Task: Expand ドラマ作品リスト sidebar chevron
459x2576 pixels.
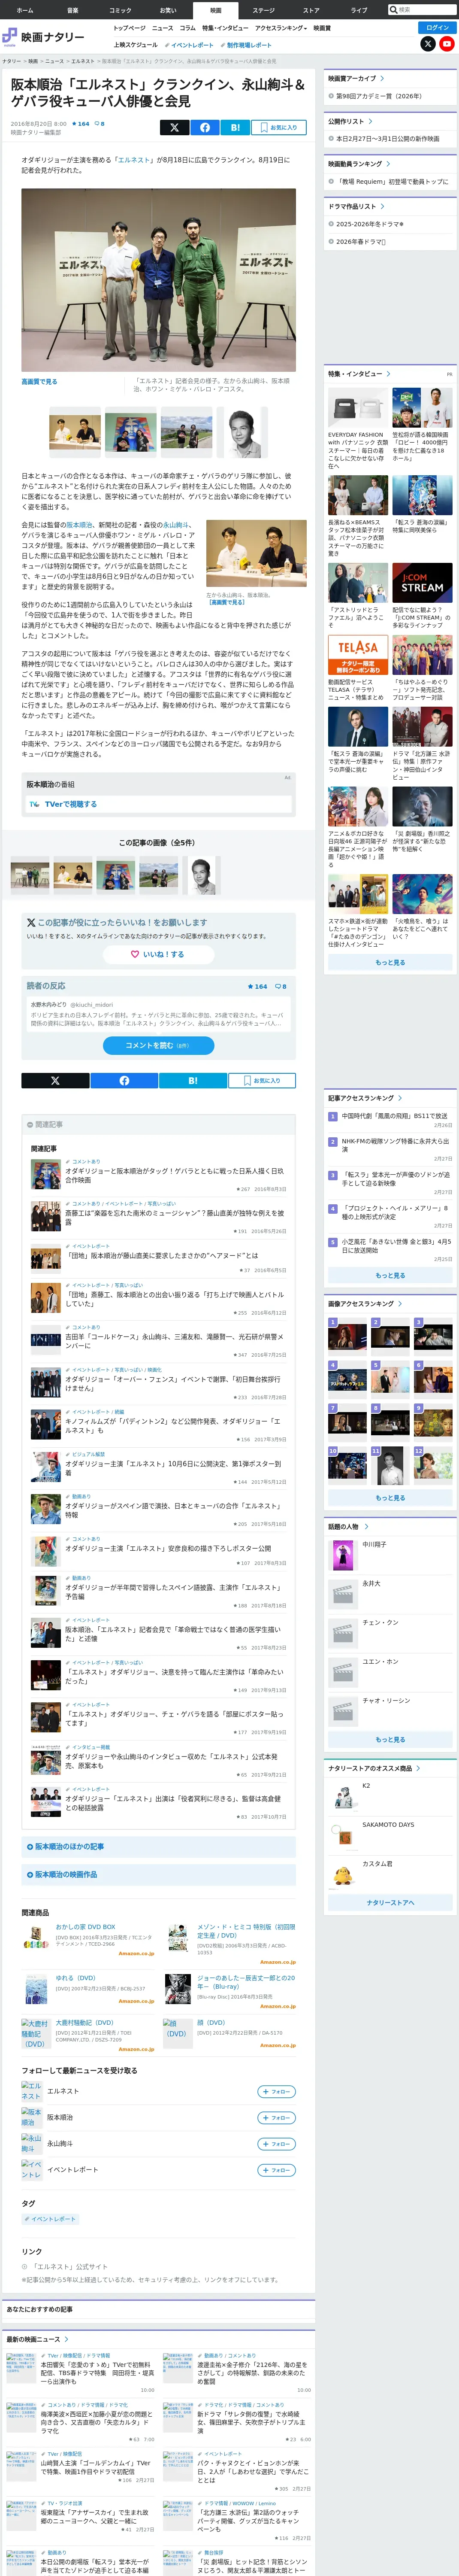Action: click(383, 207)
